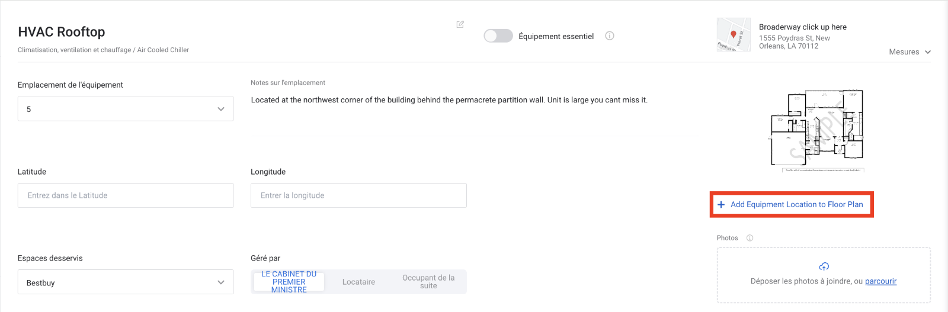Choose Occupant de la suite option
The height and width of the screenshot is (312, 948).
pyautogui.click(x=428, y=282)
